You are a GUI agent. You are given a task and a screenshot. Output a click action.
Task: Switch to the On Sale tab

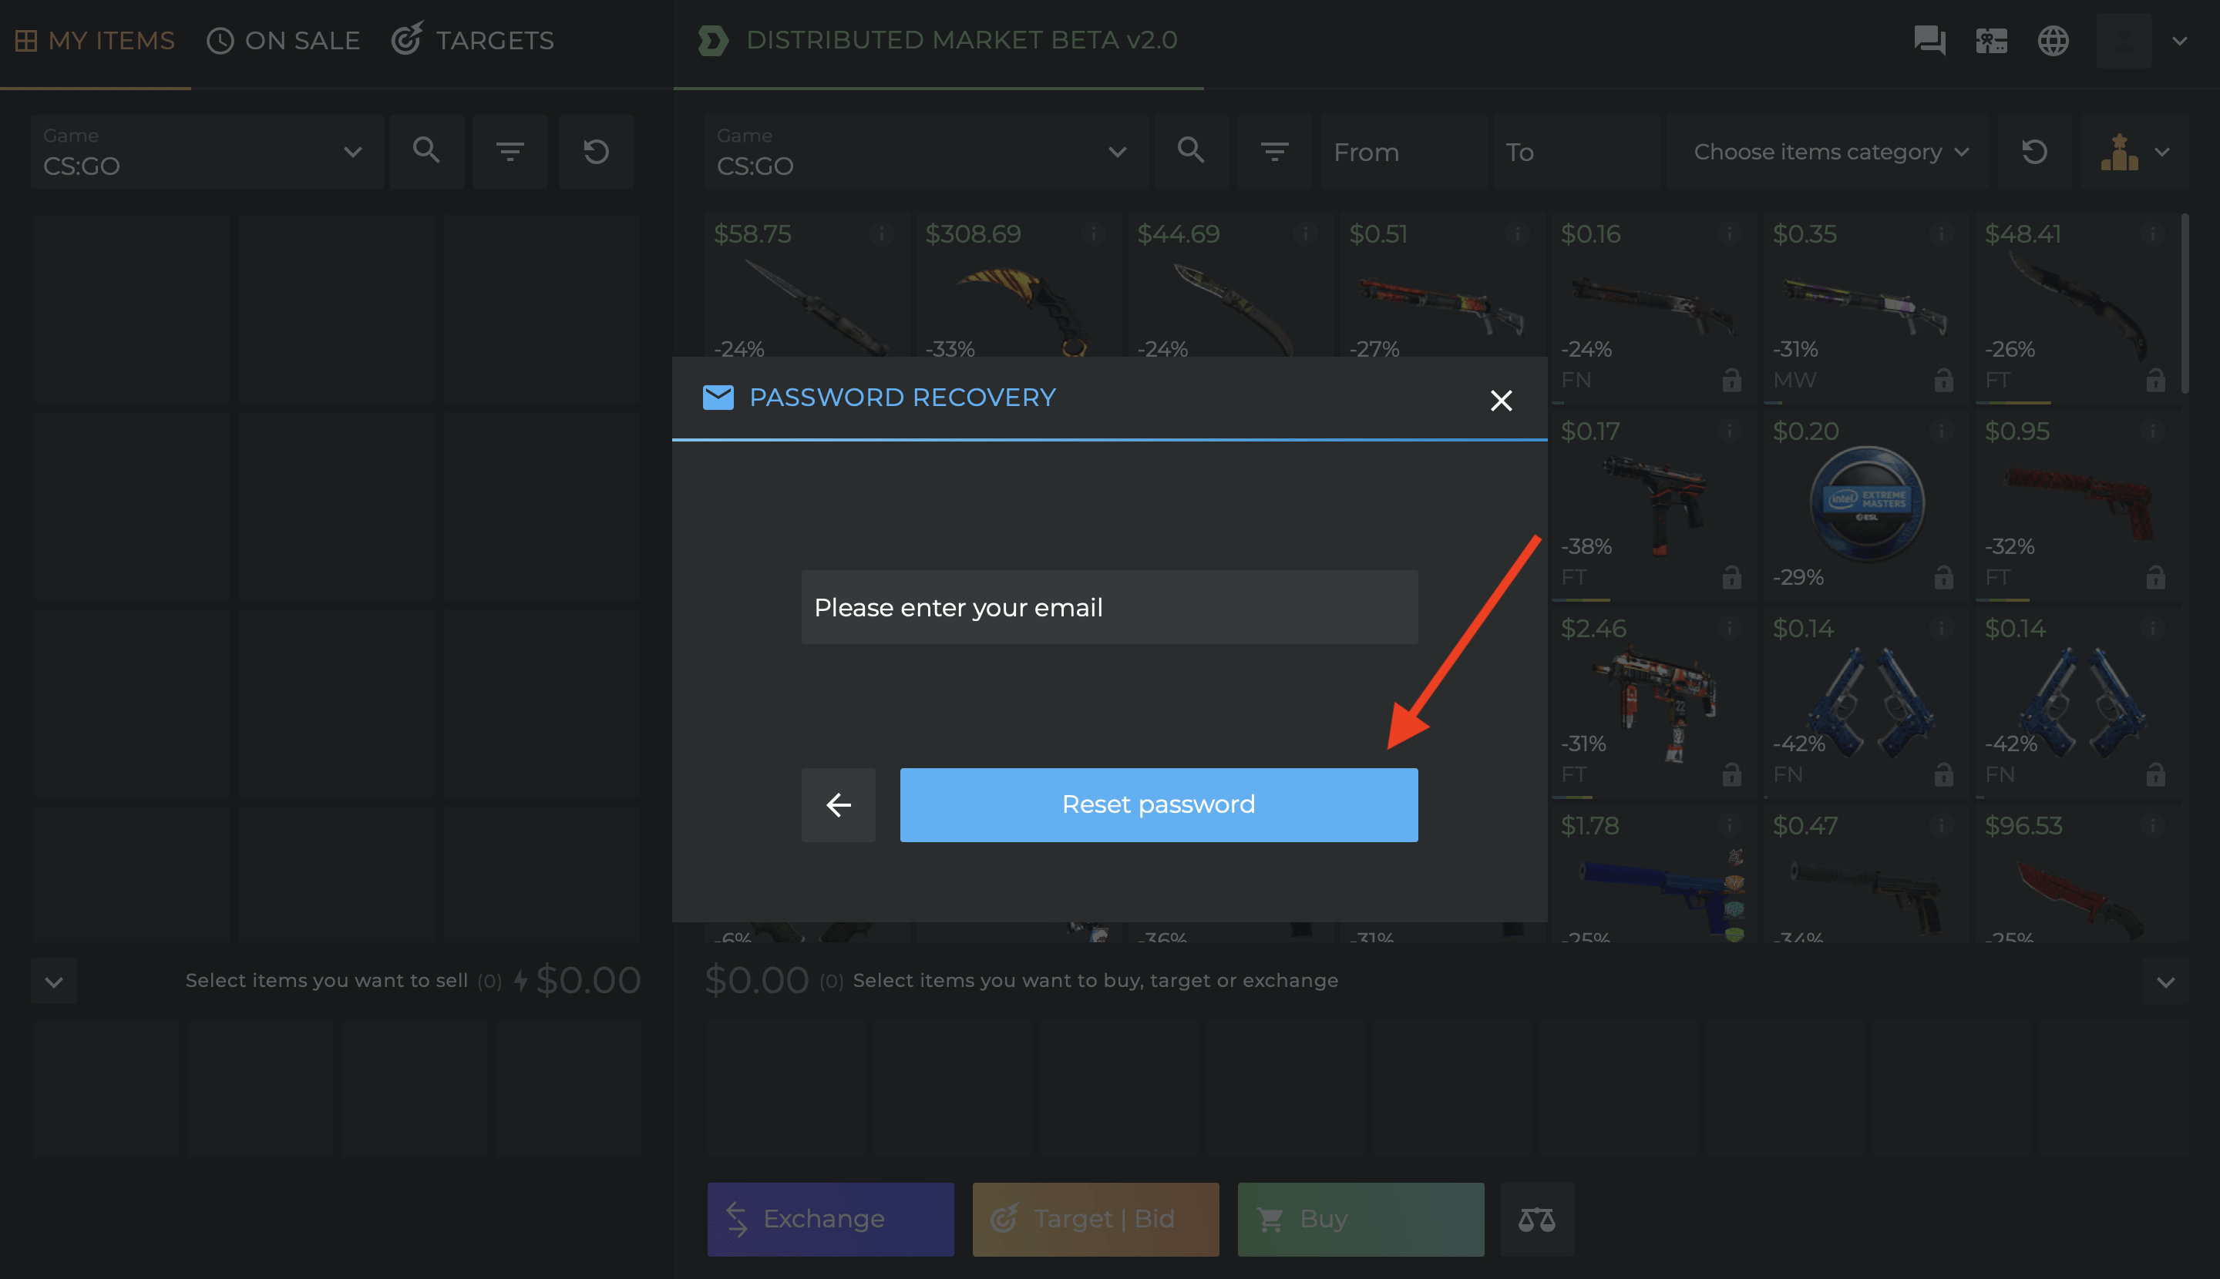pyautogui.click(x=283, y=40)
